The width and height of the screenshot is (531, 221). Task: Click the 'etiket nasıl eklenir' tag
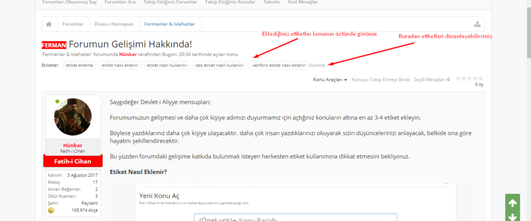(x=119, y=65)
